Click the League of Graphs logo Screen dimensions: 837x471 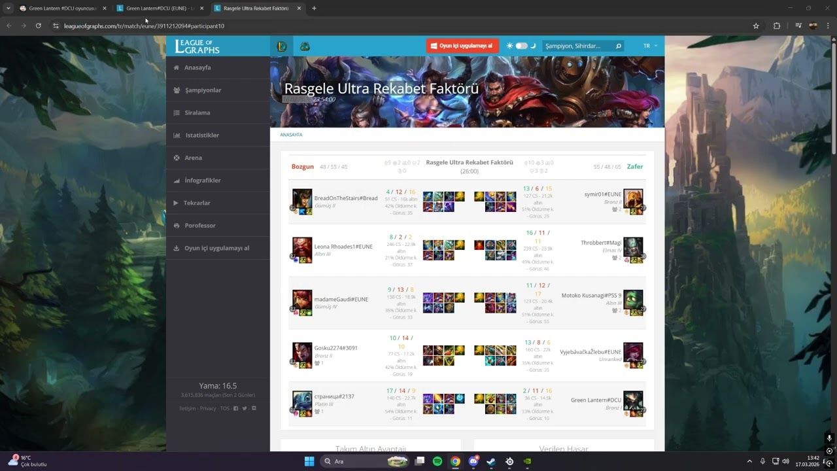pyautogui.click(x=197, y=46)
